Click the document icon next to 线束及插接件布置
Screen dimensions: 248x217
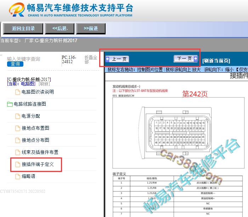[18, 152]
